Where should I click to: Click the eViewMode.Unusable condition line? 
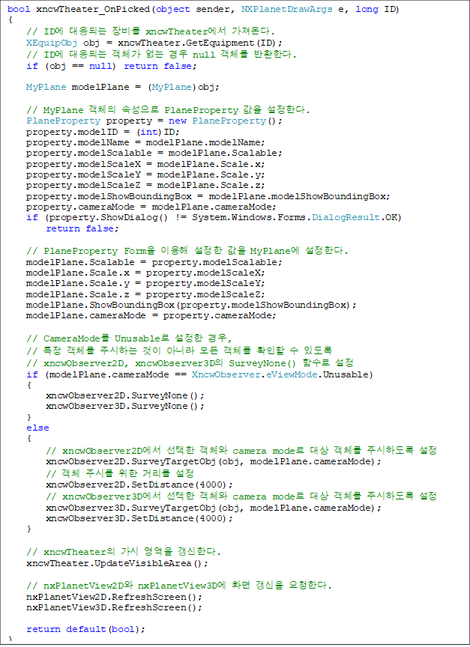pyautogui.click(x=200, y=374)
